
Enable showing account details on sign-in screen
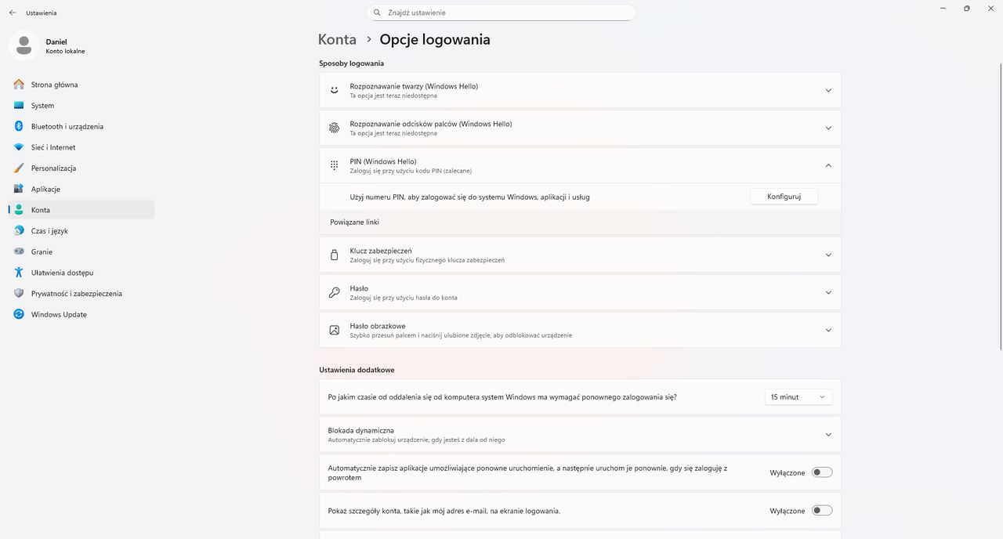click(821, 511)
